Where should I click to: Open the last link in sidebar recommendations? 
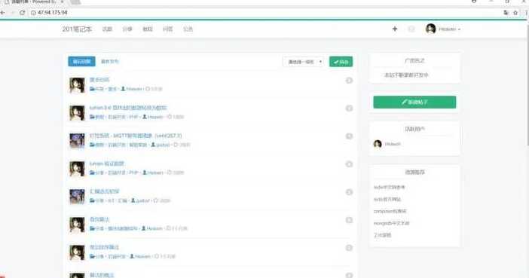point(382,235)
